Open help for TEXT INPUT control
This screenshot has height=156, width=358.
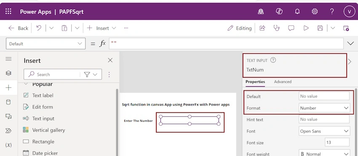tap(273, 60)
